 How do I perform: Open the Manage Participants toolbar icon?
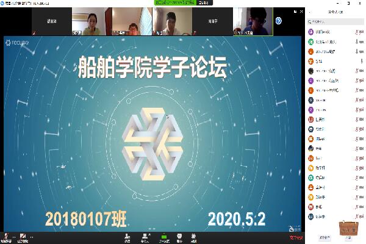pyautogui.click(x=145, y=237)
